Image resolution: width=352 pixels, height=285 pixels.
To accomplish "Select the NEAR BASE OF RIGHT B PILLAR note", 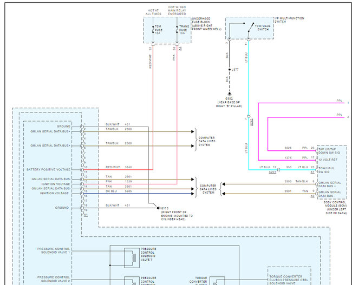I will pos(229,104).
